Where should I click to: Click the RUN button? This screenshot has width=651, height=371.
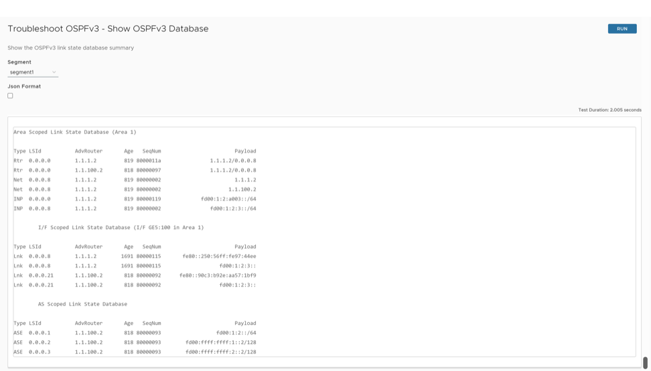pos(622,29)
